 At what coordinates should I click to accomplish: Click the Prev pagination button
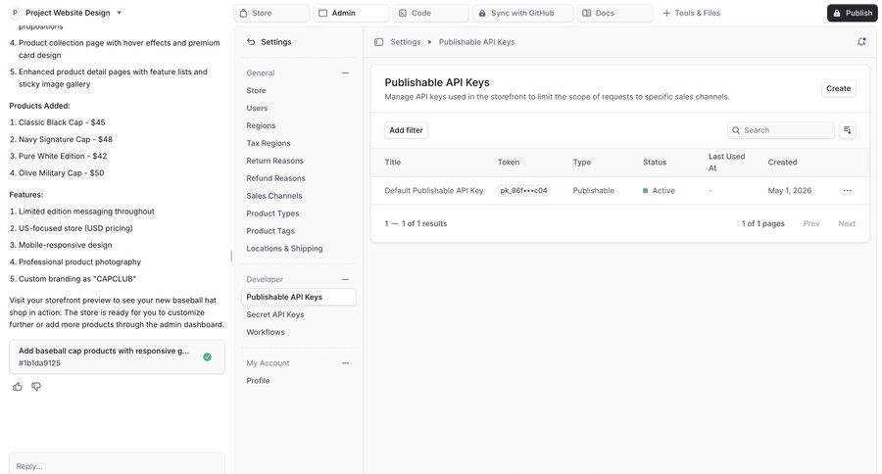(811, 223)
